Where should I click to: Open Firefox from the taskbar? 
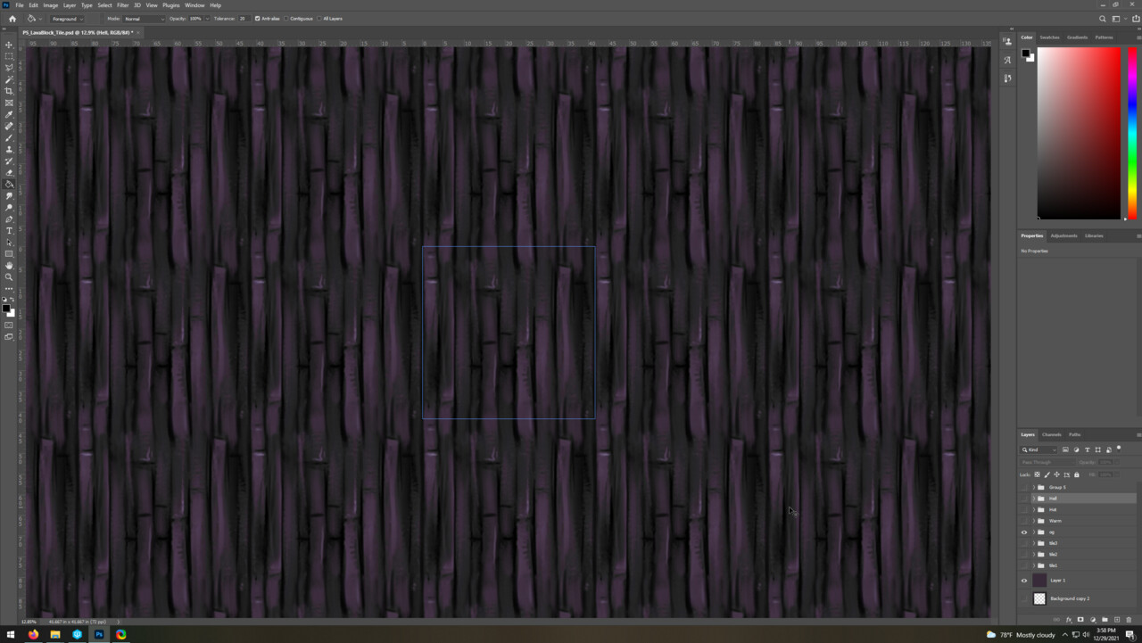33,635
